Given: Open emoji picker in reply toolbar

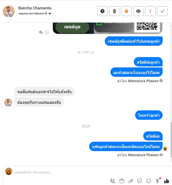Looking at the screenshot, I should [149, 181].
